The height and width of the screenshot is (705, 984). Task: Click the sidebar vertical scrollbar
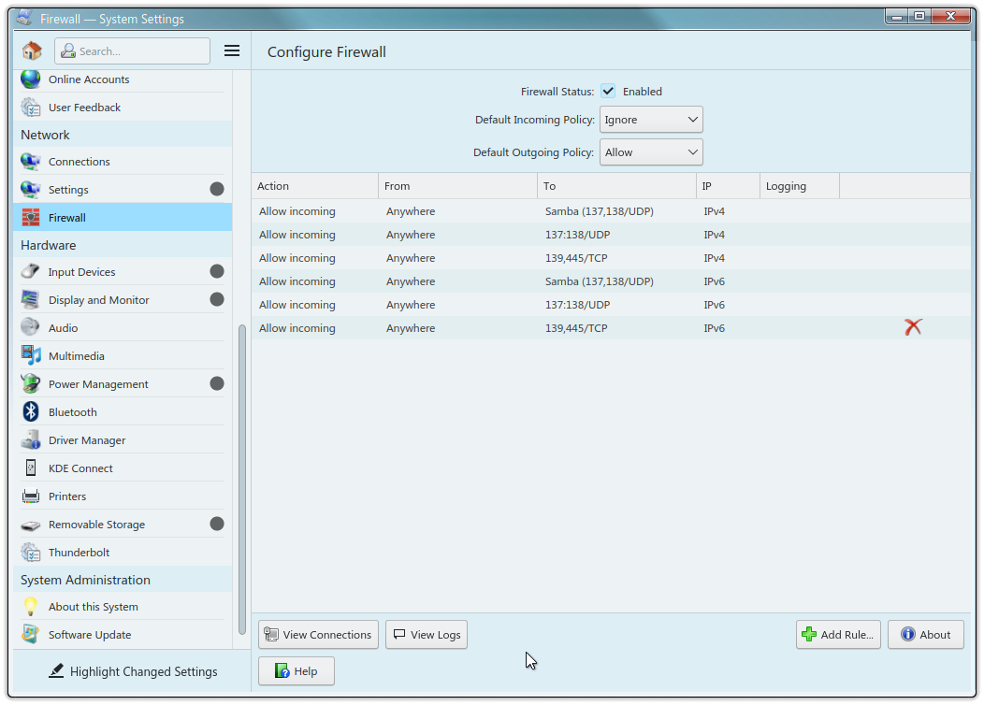(242, 468)
